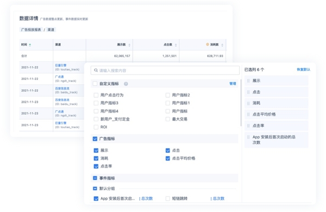Toggle the 自定义指标 group checkbox
This screenshot has height=212, width=326.
coord(95,84)
